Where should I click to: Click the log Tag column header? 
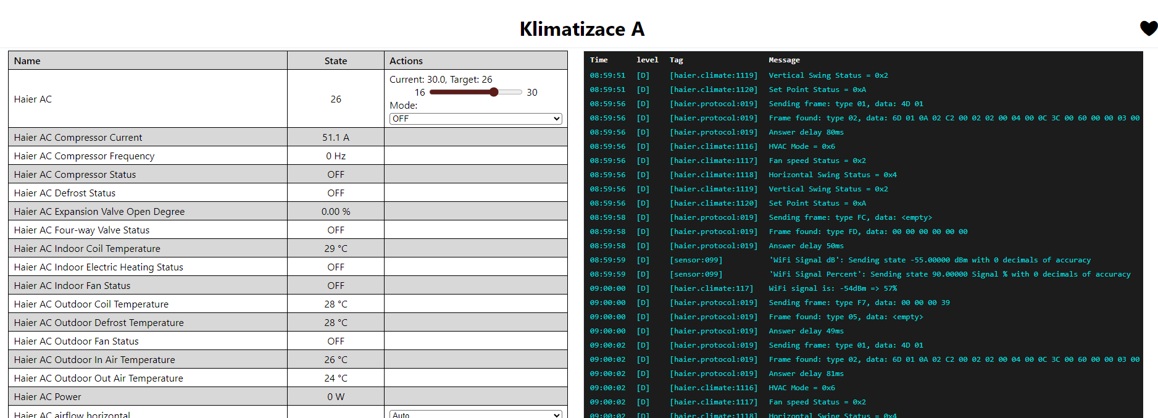(x=677, y=60)
